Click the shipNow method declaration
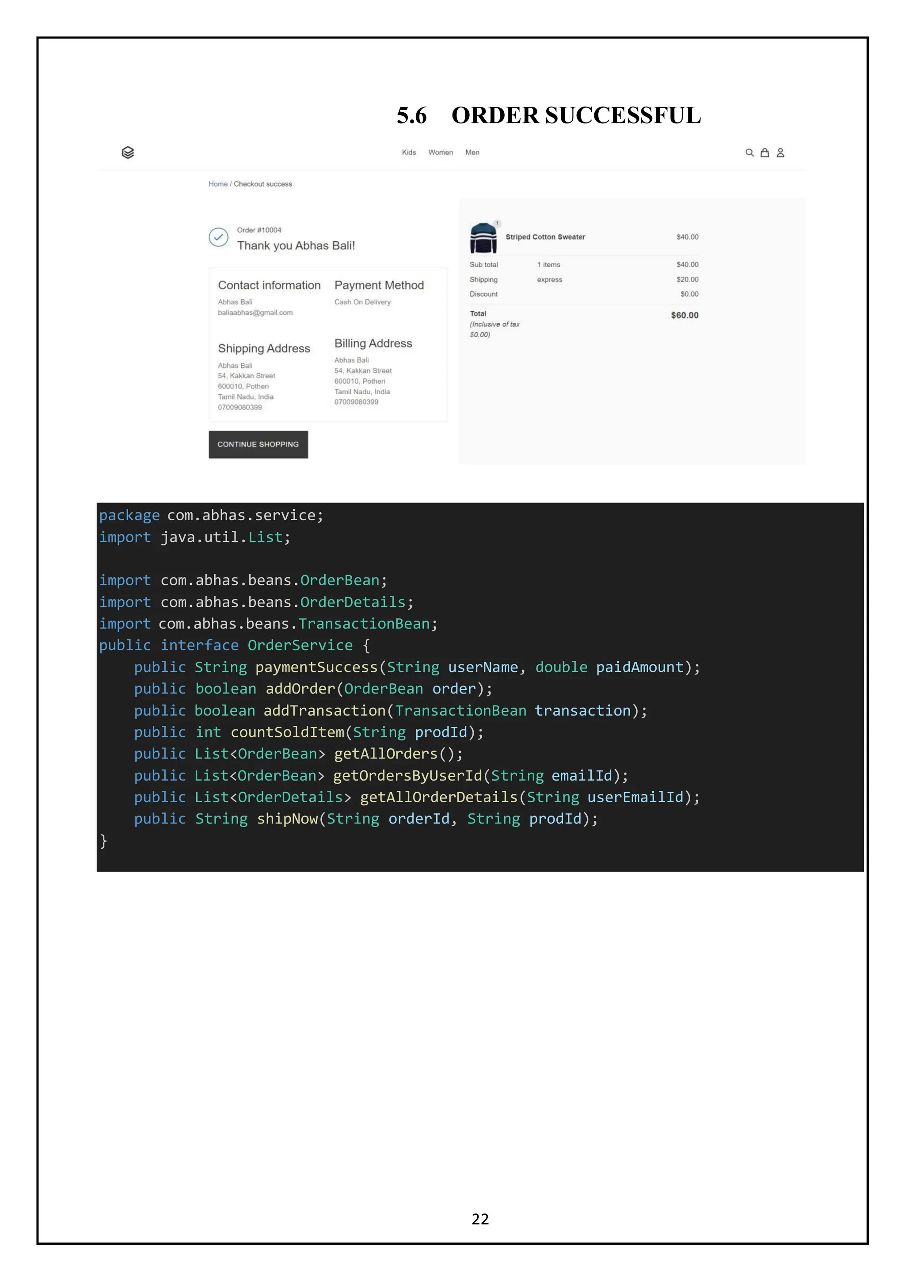 366,819
